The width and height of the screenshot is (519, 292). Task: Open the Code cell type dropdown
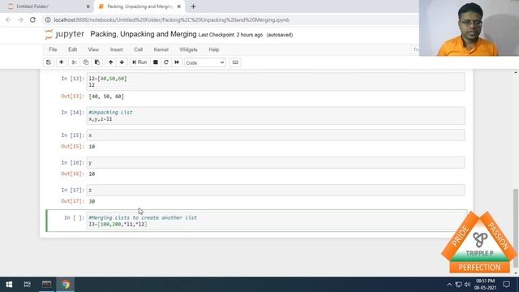[205, 62]
